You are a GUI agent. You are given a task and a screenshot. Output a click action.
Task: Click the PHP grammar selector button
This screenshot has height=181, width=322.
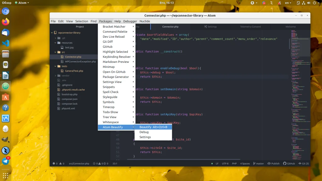[x=234, y=163]
